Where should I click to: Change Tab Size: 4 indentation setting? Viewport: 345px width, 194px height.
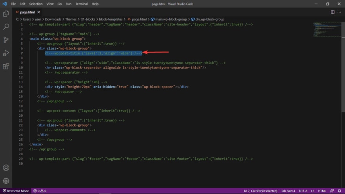(288, 191)
